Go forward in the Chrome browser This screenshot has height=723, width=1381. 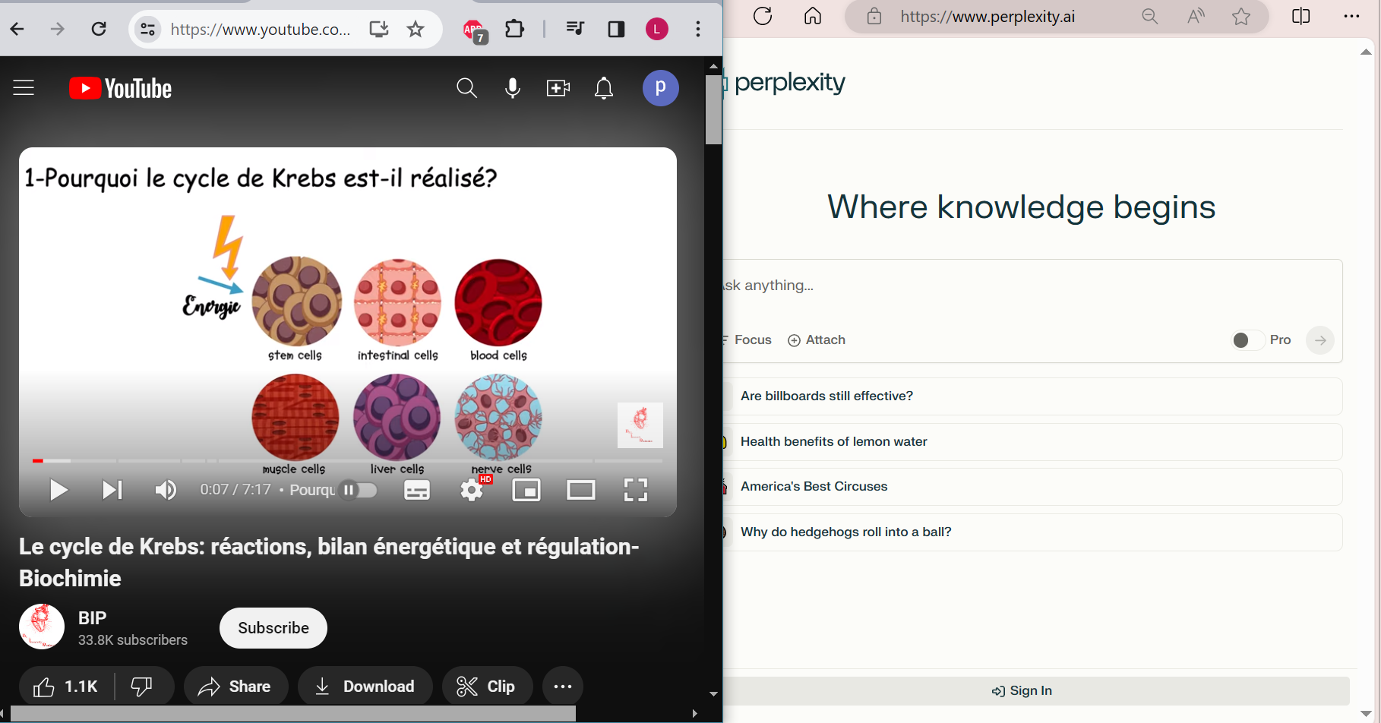tap(58, 30)
